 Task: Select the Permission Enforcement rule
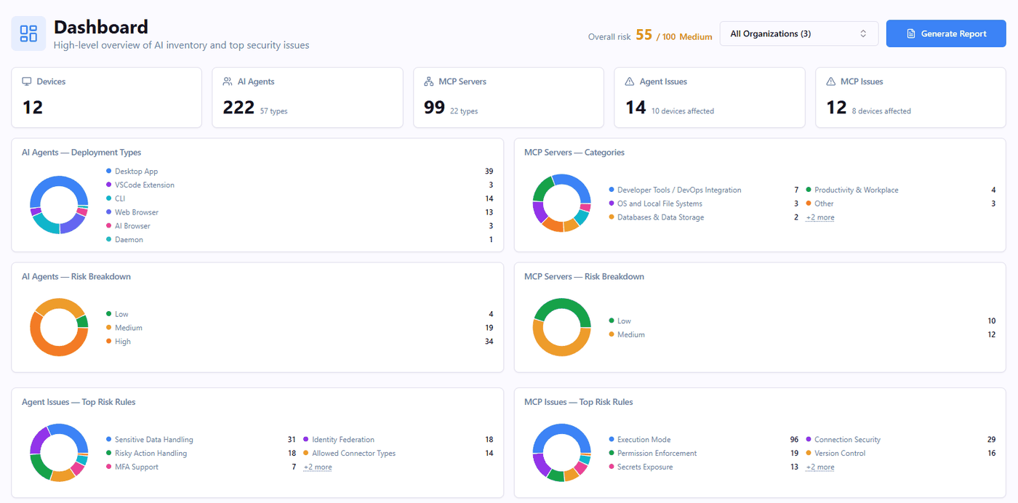704,453
